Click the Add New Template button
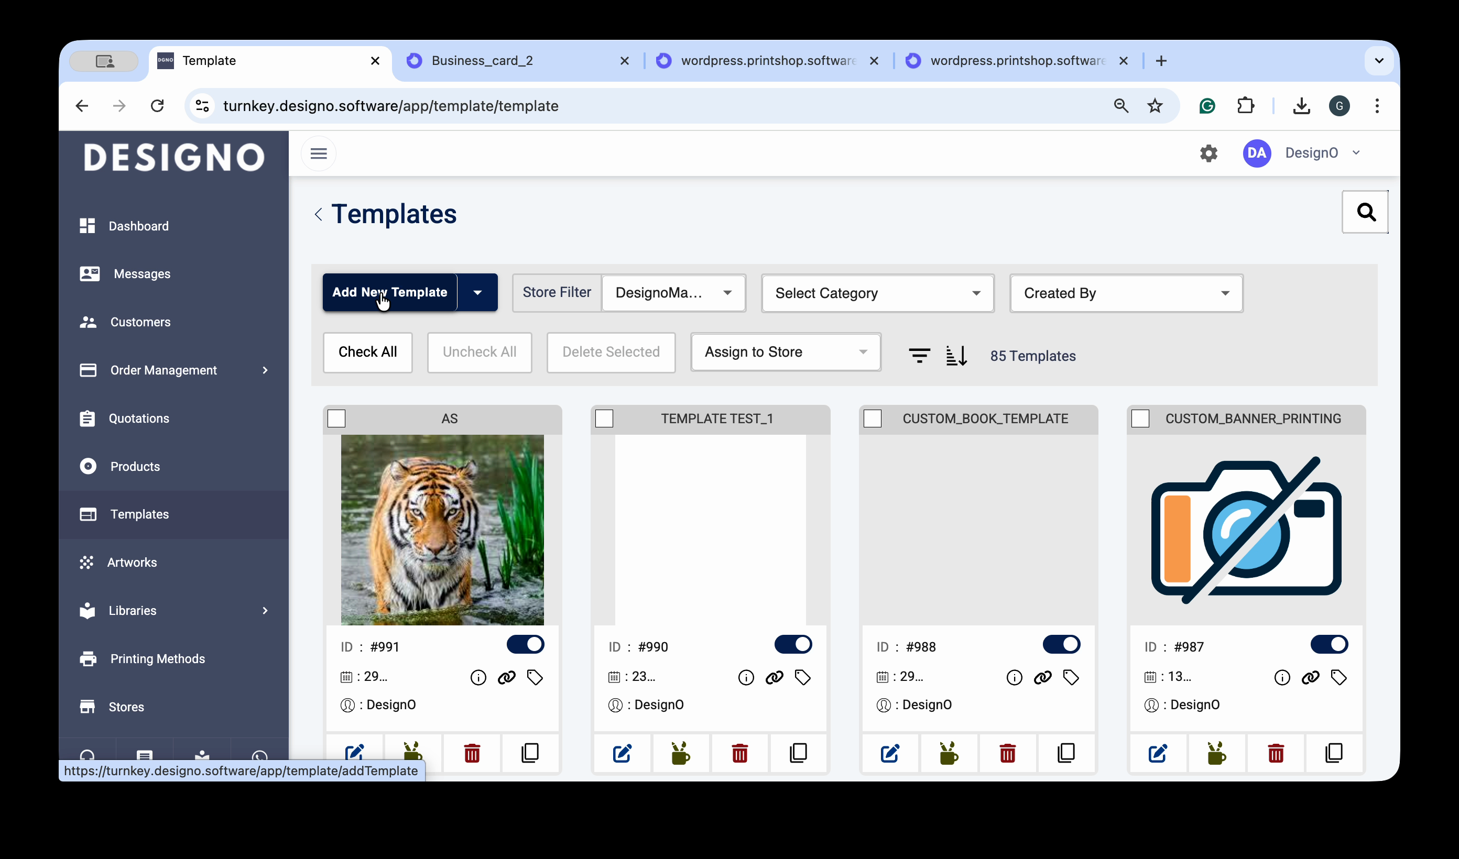Viewport: 1459px width, 859px height. (x=390, y=292)
